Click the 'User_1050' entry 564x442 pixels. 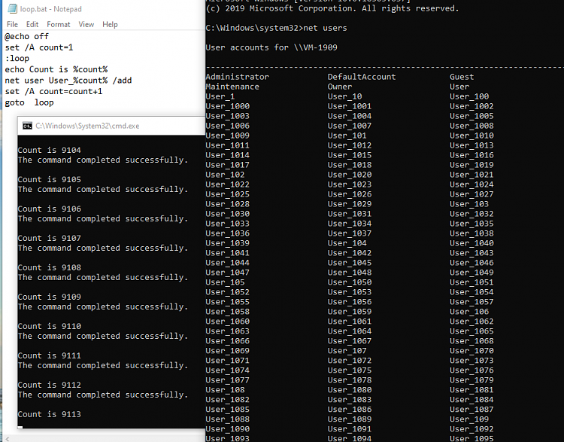pyautogui.click(x=350, y=282)
